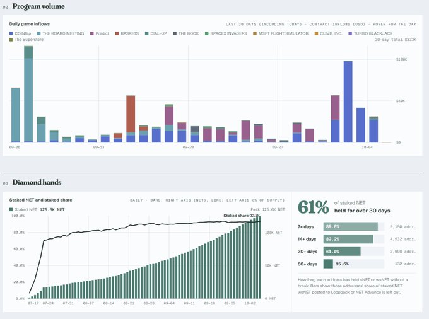This screenshot has height=319, width=429.
Task: Click the 'Staked share 93.1%' annotation
Action: (x=242, y=216)
